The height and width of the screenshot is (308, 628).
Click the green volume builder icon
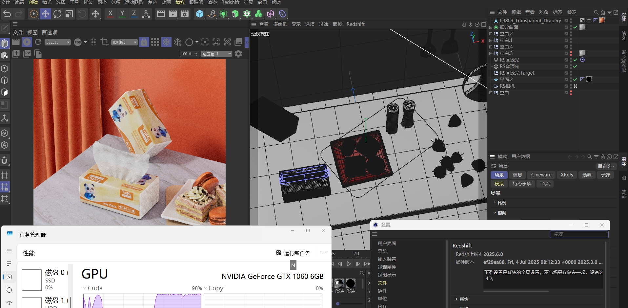(x=259, y=14)
